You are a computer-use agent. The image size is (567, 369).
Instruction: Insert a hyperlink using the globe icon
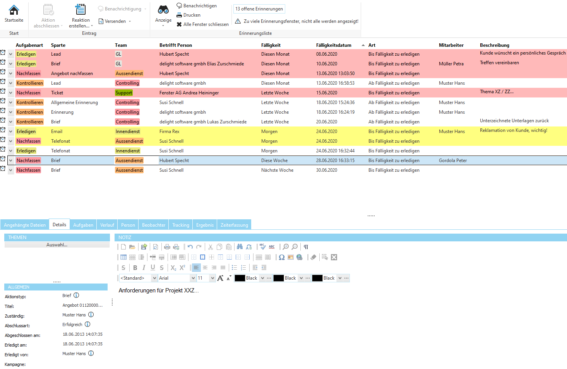pyautogui.click(x=299, y=257)
